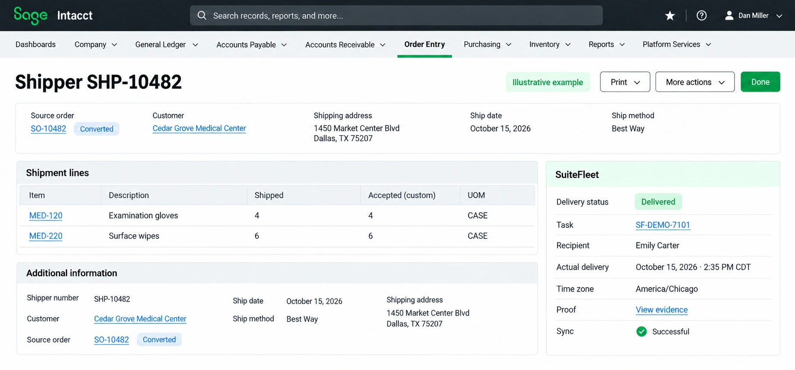This screenshot has height=370, width=795.
Task: Open SO-10482 under Additional information
Action: click(x=112, y=340)
